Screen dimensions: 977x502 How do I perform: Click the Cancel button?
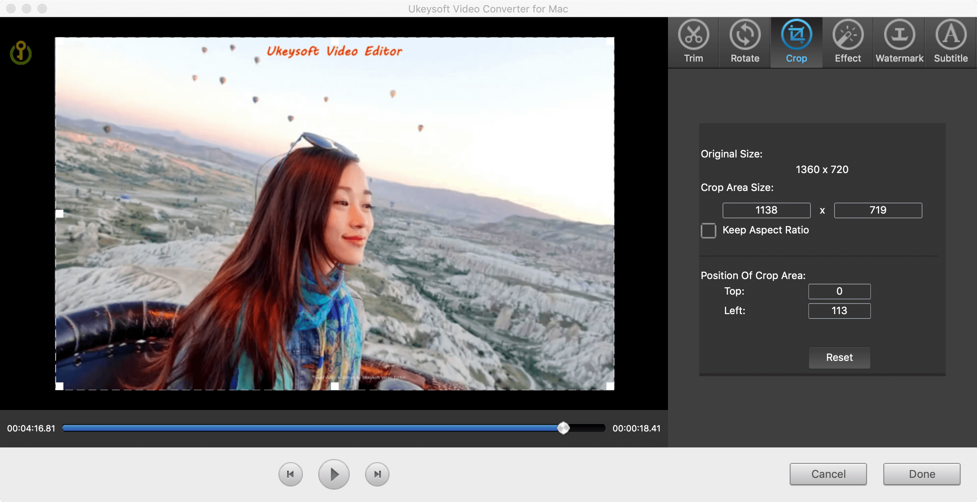pyautogui.click(x=828, y=474)
